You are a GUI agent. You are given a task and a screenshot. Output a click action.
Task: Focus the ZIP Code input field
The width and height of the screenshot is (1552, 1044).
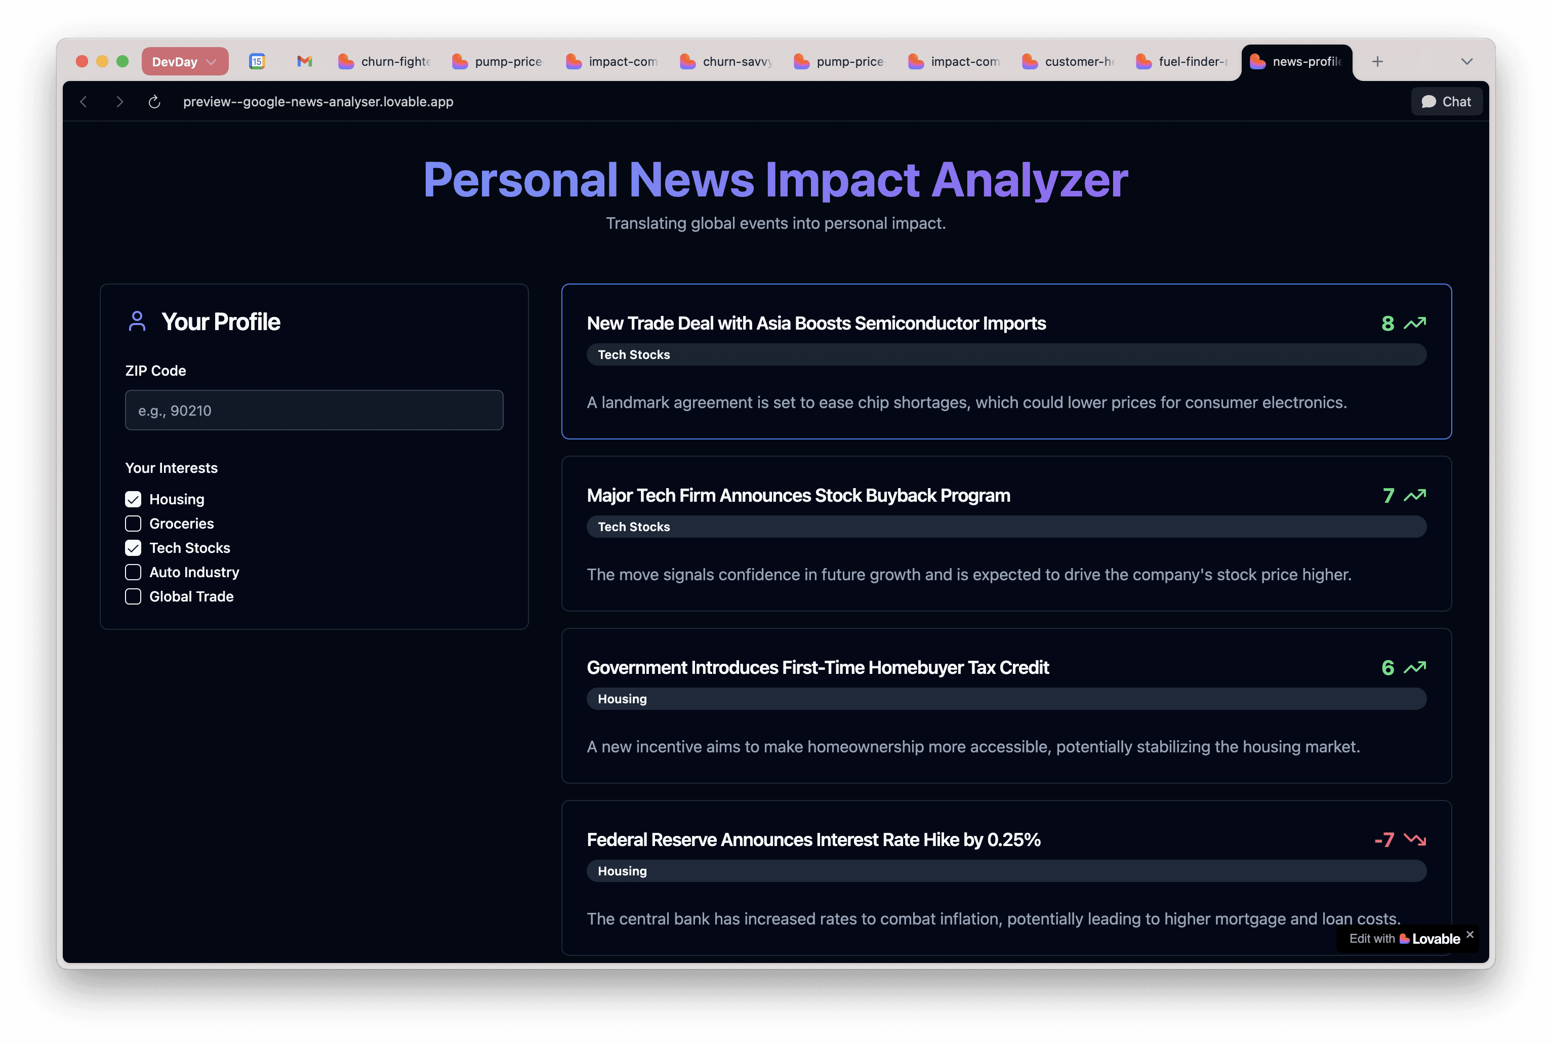pyautogui.click(x=314, y=410)
